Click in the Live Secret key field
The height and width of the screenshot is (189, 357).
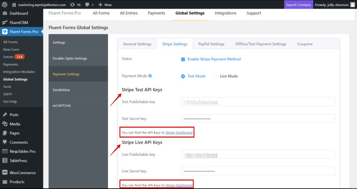(258, 171)
